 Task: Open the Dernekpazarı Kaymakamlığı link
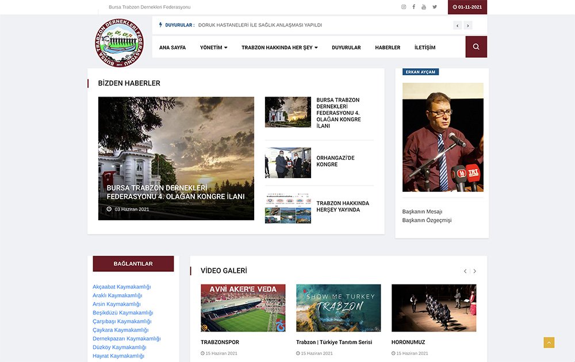(x=126, y=339)
